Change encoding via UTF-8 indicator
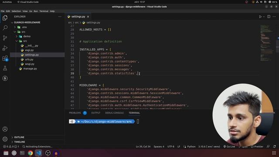This screenshot has height=157, width=279. tap(171, 147)
